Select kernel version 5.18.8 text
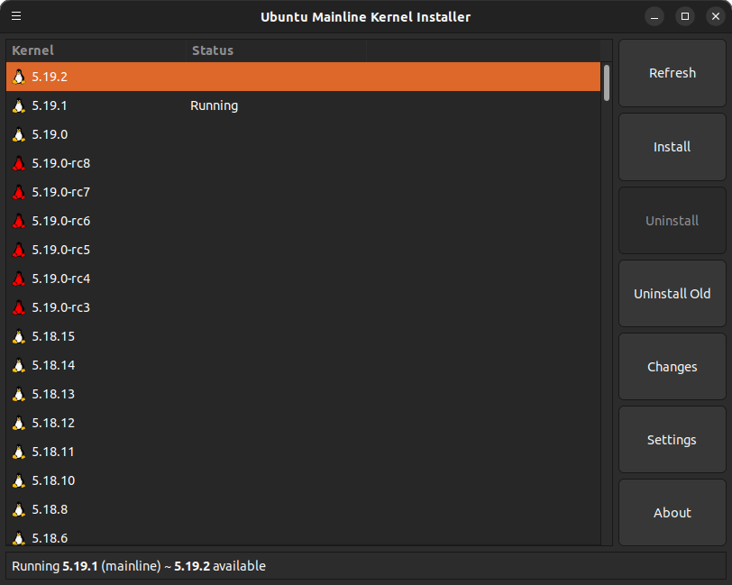The image size is (732, 585). tap(50, 509)
